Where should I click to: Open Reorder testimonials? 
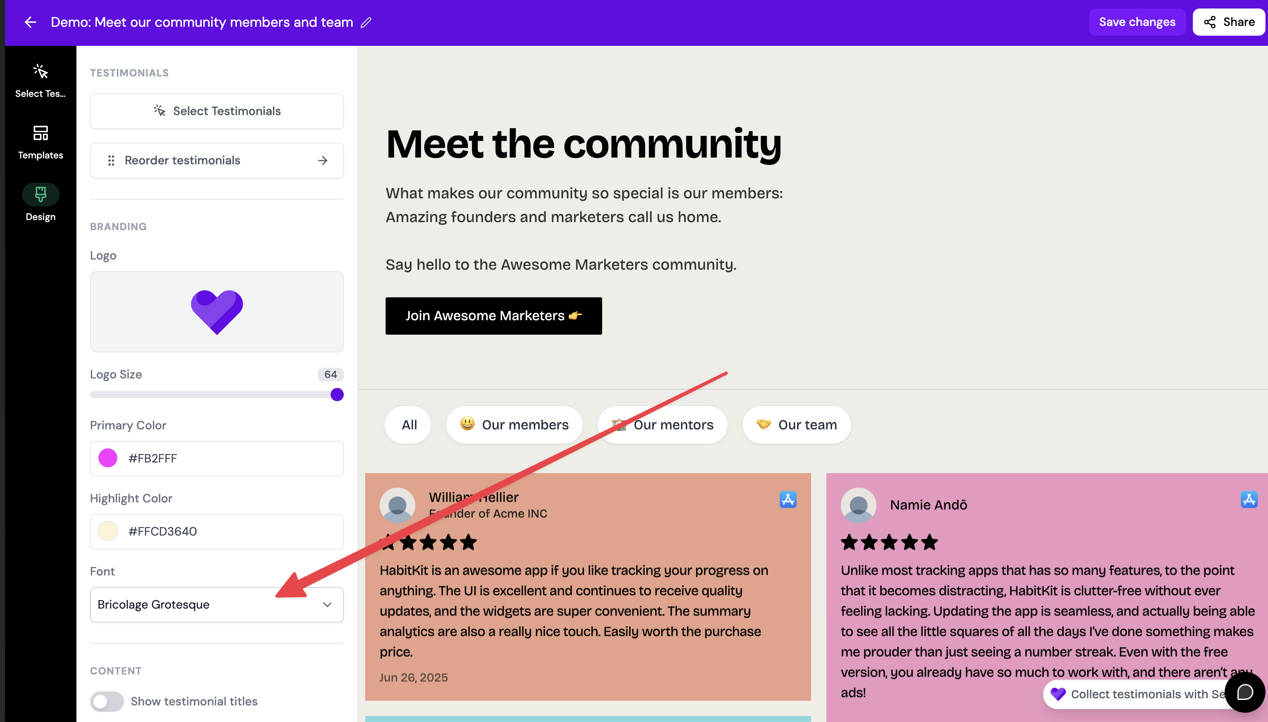(x=217, y=160)
